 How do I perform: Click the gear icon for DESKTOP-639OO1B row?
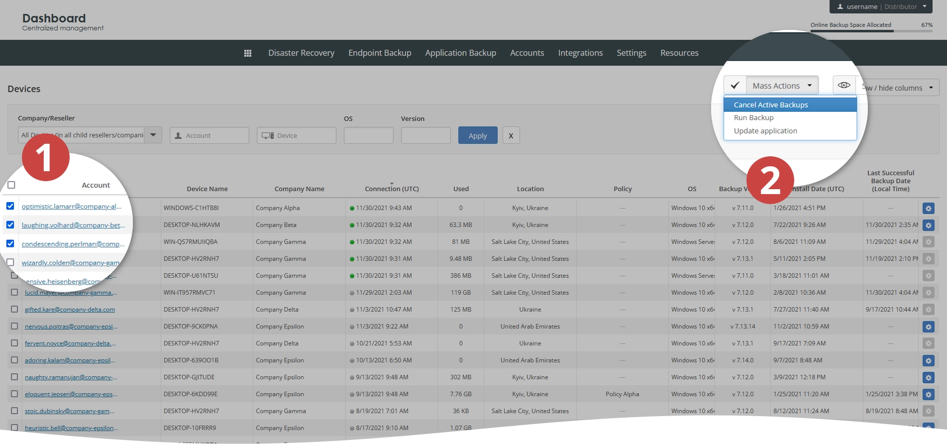pos(928,361)
